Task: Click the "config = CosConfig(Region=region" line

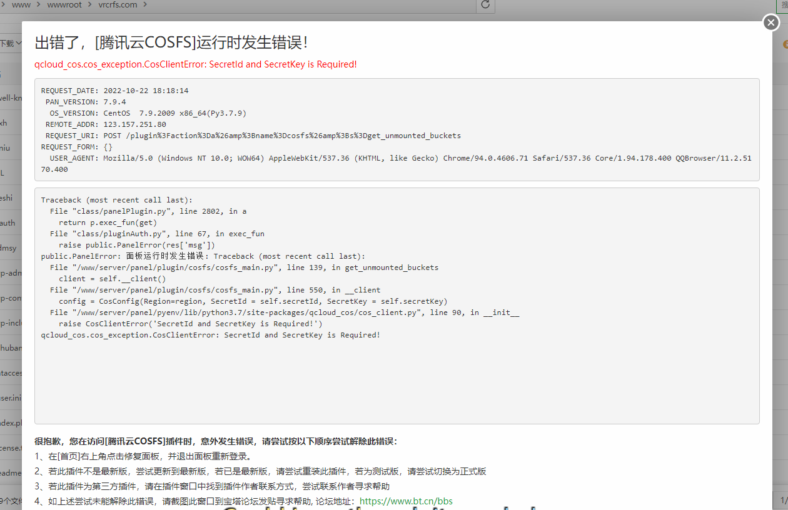Action: click(253, 301)
